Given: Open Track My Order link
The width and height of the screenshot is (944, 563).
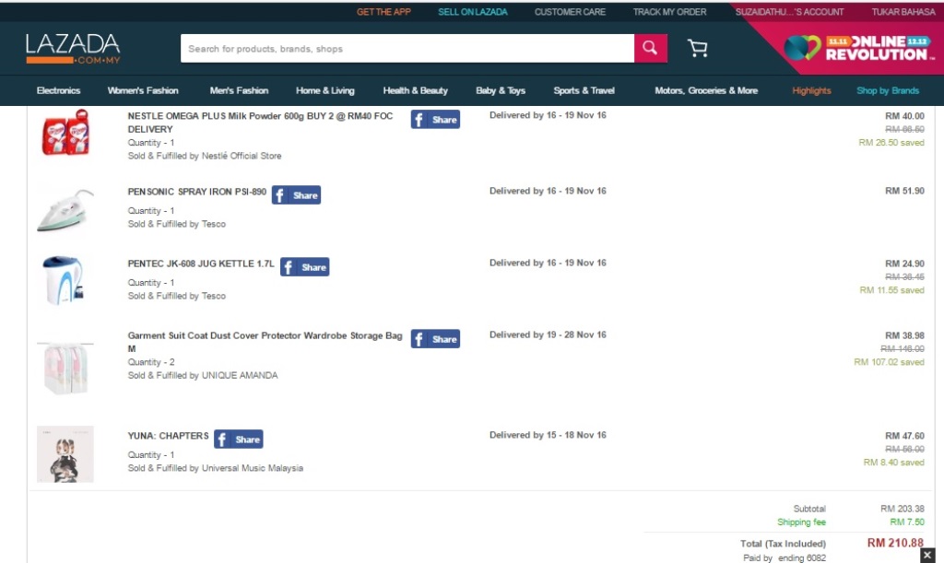Looking at the screenshot, I should coord(669,12).
